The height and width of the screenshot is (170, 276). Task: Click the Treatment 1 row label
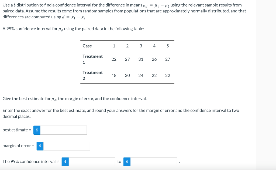coord(92,59)
